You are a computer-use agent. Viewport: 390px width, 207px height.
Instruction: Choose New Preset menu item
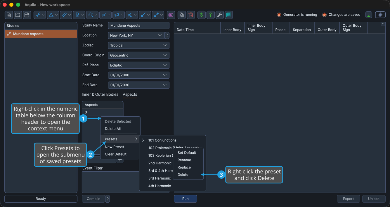(115, 147)
